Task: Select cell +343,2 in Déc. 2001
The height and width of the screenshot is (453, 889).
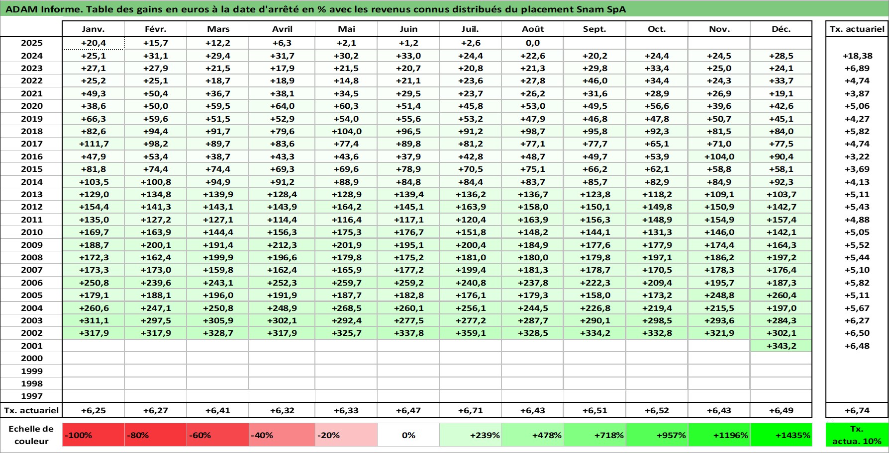Action: 781,346
